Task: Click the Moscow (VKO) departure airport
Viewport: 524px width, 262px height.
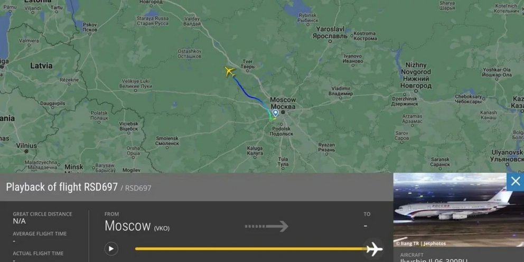Action: click(x=137, y=226)
